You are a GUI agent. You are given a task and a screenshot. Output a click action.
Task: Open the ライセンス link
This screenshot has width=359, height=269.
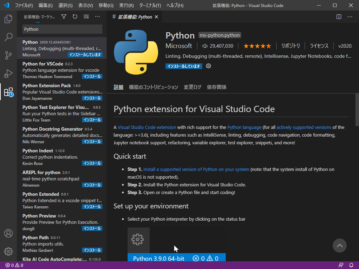pos(319,46)
